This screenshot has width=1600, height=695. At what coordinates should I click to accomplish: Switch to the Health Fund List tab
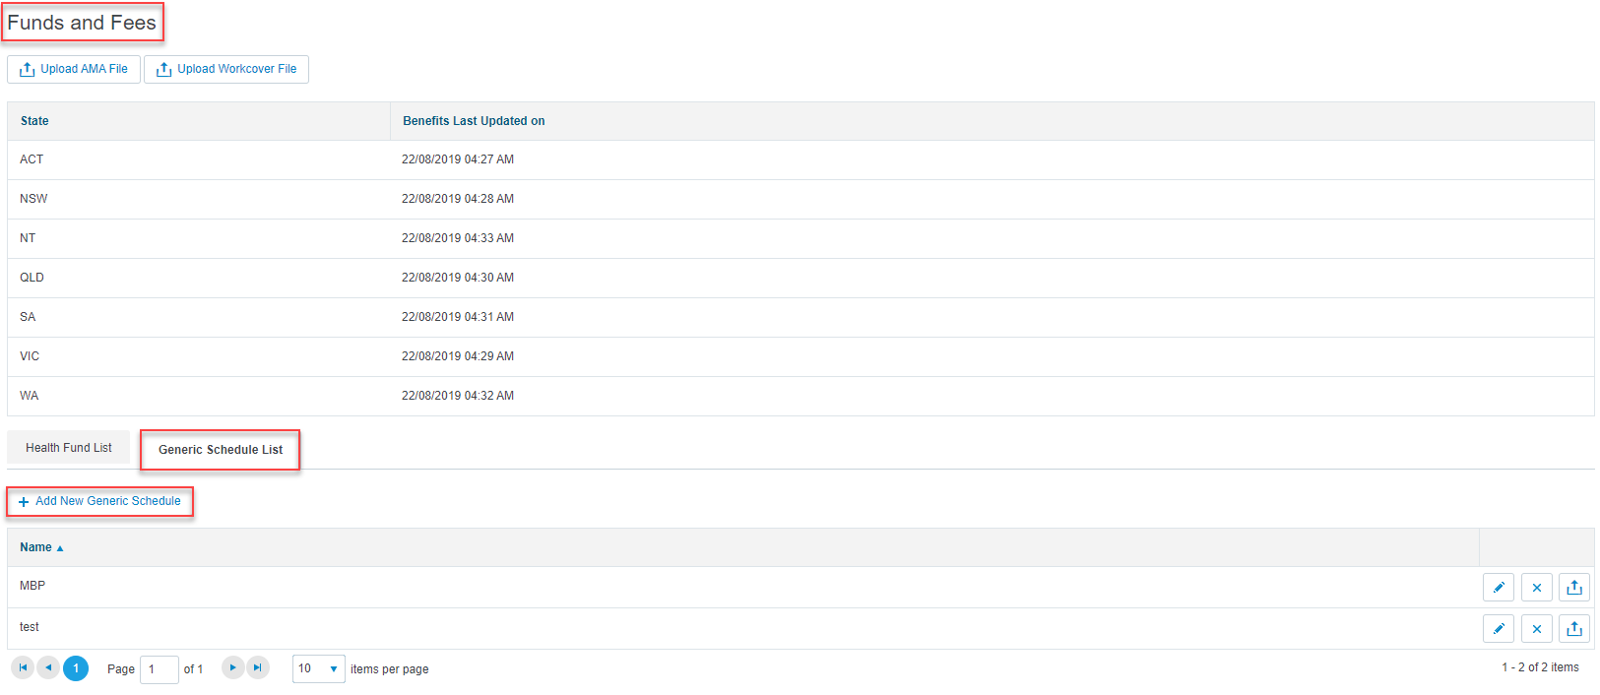click(69, 448)
